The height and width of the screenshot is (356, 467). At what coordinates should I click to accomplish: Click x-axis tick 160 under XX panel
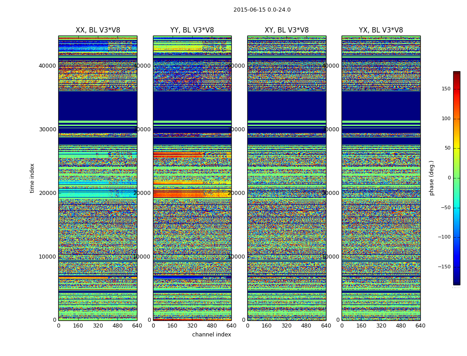point(78,326)
